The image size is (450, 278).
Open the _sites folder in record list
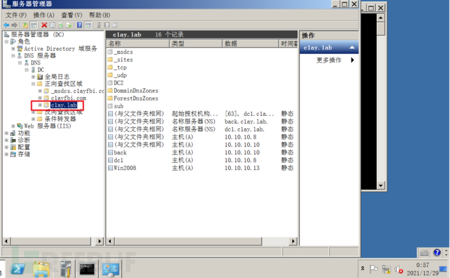(x=120, y=60)
